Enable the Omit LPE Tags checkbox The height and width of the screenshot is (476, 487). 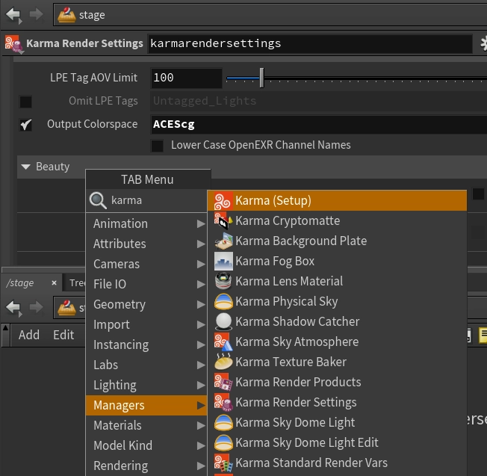click(25, 102)
